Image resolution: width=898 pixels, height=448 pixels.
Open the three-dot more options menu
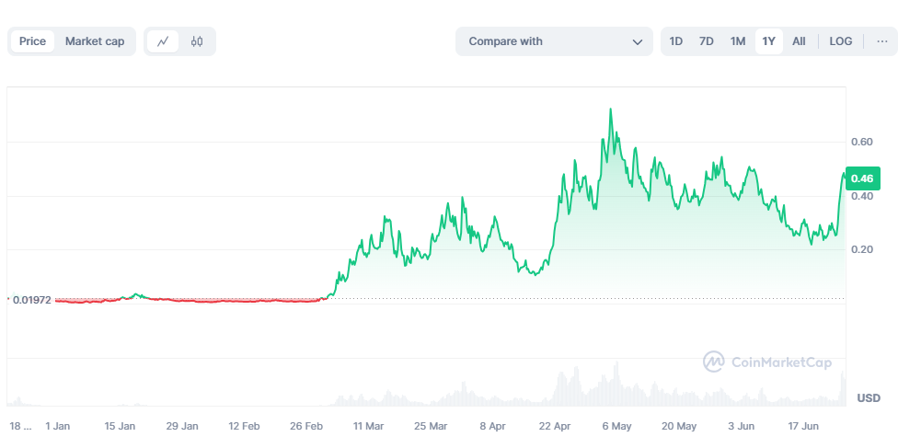click(x=882, y=41)
